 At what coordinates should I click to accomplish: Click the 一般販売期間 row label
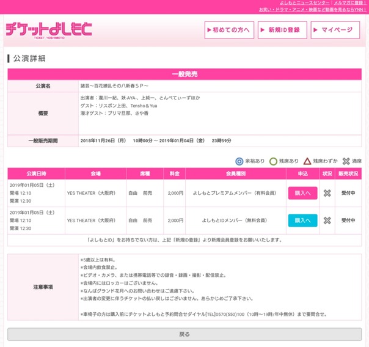pos(43,141)
